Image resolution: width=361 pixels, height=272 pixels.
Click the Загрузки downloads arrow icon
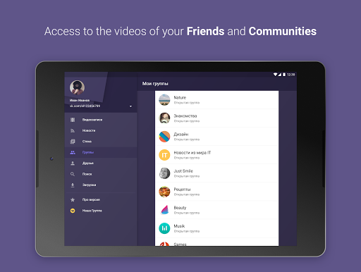point(73,185)
